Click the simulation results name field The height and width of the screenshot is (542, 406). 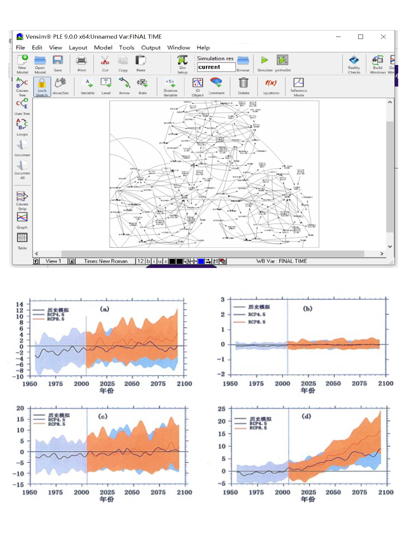click(216, 67)
